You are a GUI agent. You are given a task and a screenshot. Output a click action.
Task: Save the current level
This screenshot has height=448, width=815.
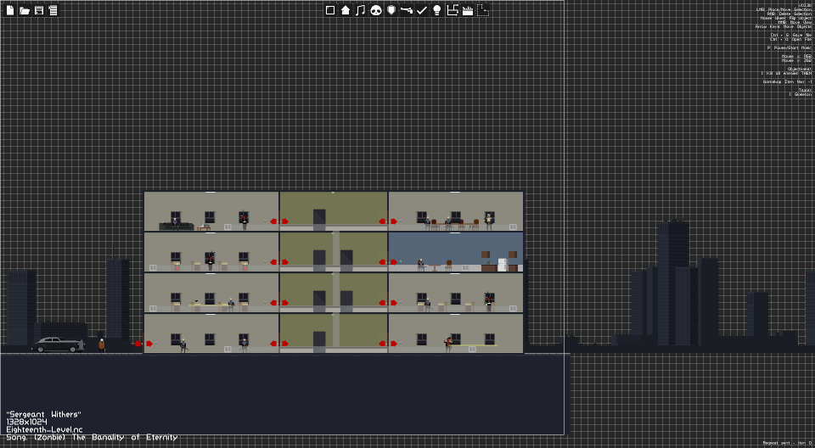tap(39, 10)
